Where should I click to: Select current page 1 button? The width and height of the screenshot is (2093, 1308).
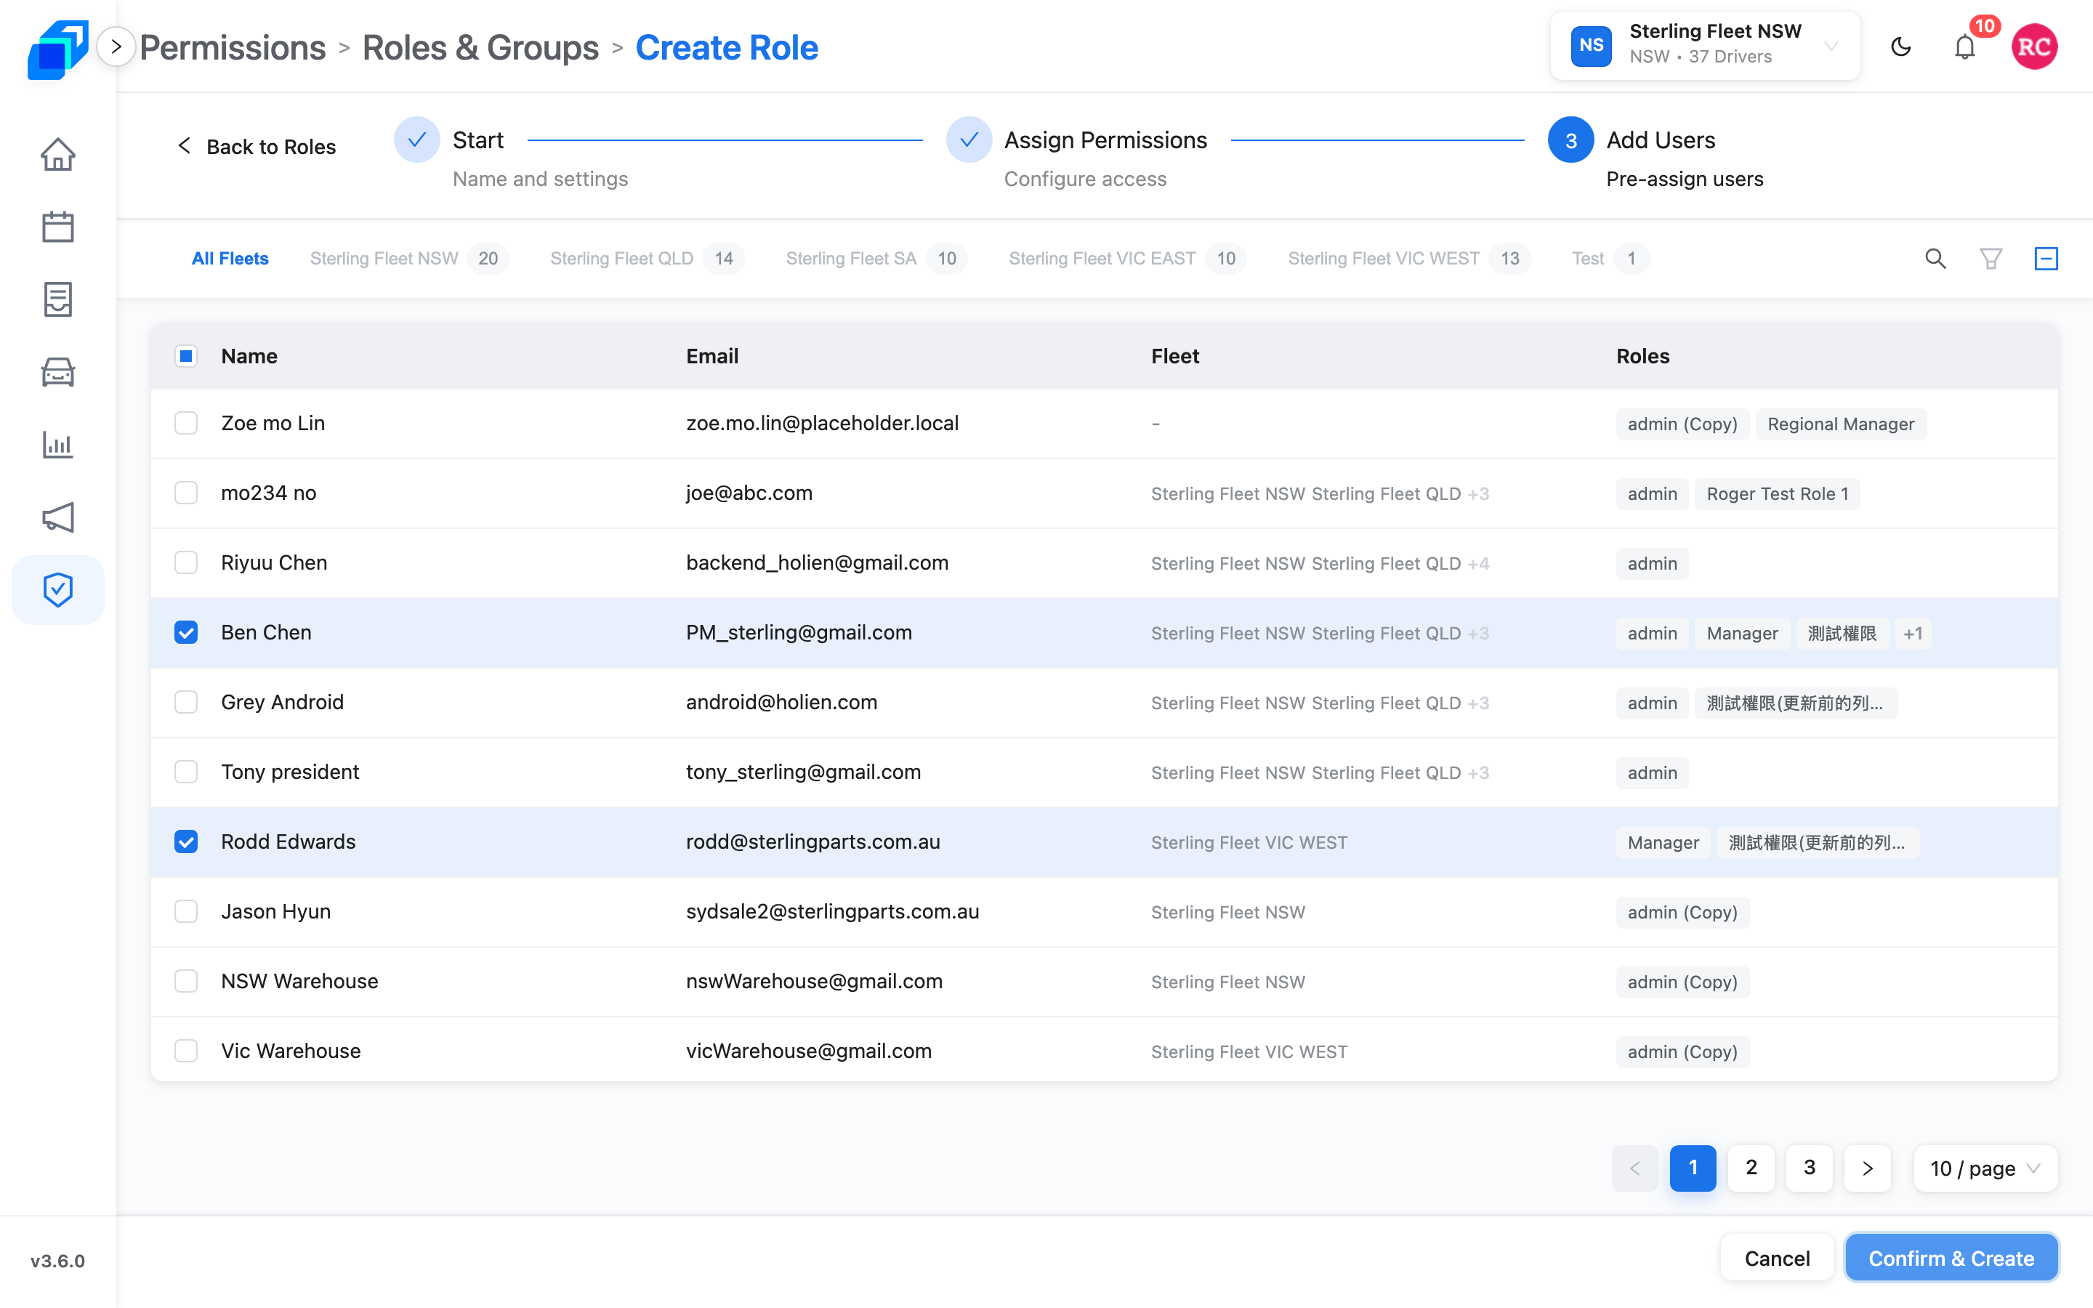[1693, 1168]
